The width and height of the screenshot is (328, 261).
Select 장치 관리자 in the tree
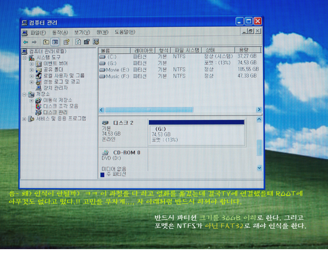pos(55,88)
